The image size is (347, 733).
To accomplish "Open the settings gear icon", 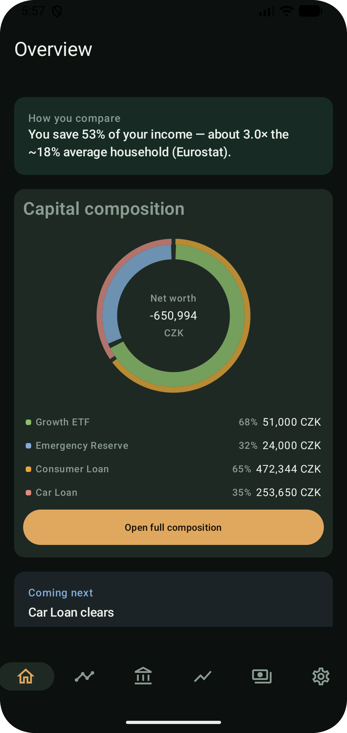I will coord(321,676).
